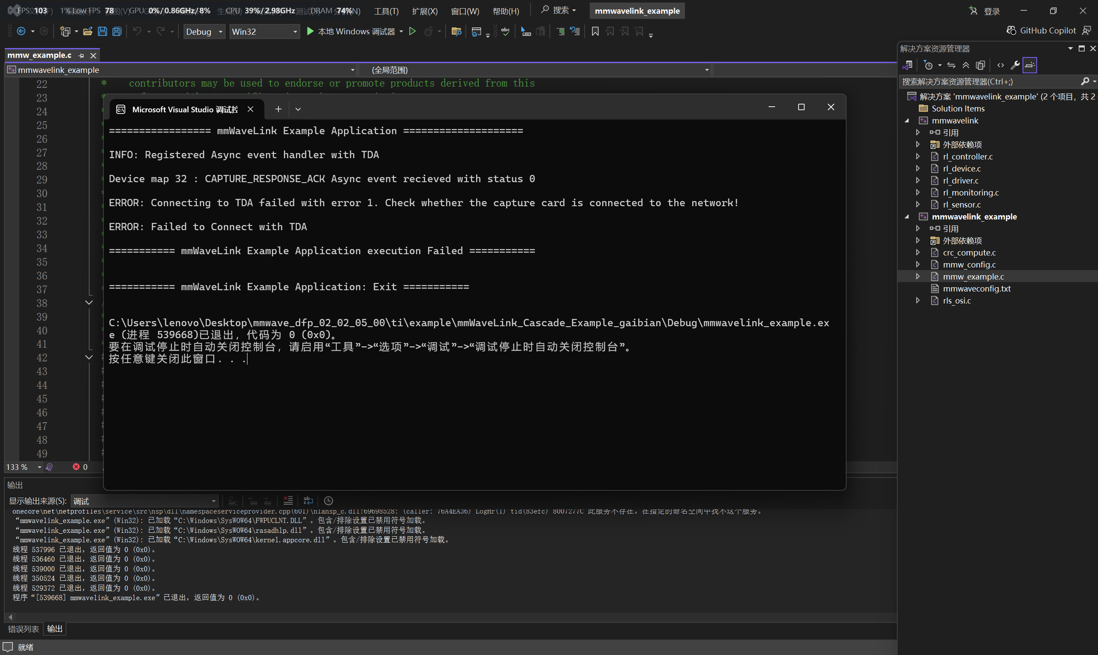Close the mmw_example.c tab
Screen dimensions: 1098x655
(93, 56)
